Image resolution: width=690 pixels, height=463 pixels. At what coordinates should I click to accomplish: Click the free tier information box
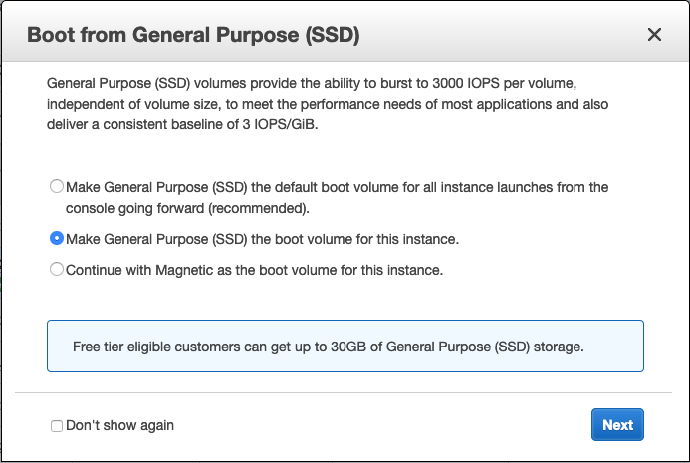(x=345, y=346)
